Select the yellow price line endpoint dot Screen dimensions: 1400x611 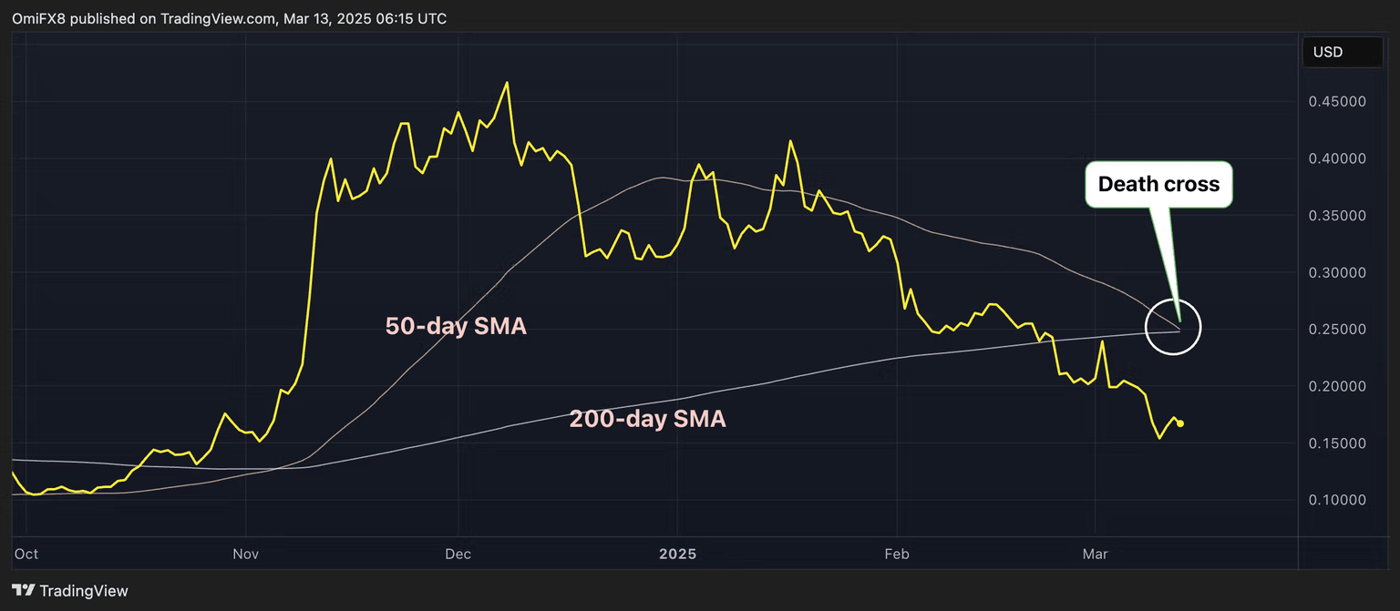tap(1180, 423)
